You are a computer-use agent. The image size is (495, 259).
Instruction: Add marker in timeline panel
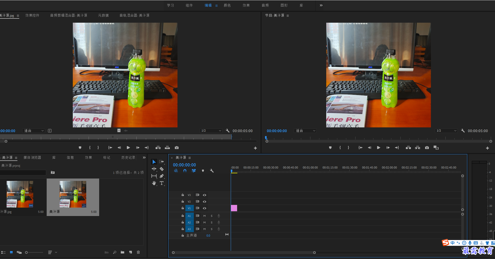click(x=203, y=171)
